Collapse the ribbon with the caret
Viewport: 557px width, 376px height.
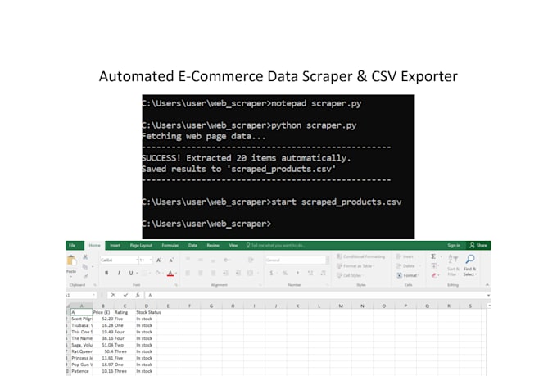tap(487, 285)
